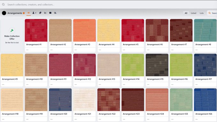
Task: Open Arrangement #9 yellow thumbnail
Action: coord(12,65)
